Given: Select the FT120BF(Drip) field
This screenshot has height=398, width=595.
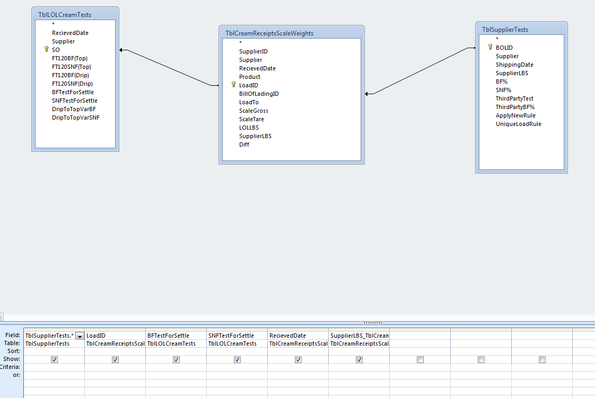Looking at the screenshot, I should [71, 75].
